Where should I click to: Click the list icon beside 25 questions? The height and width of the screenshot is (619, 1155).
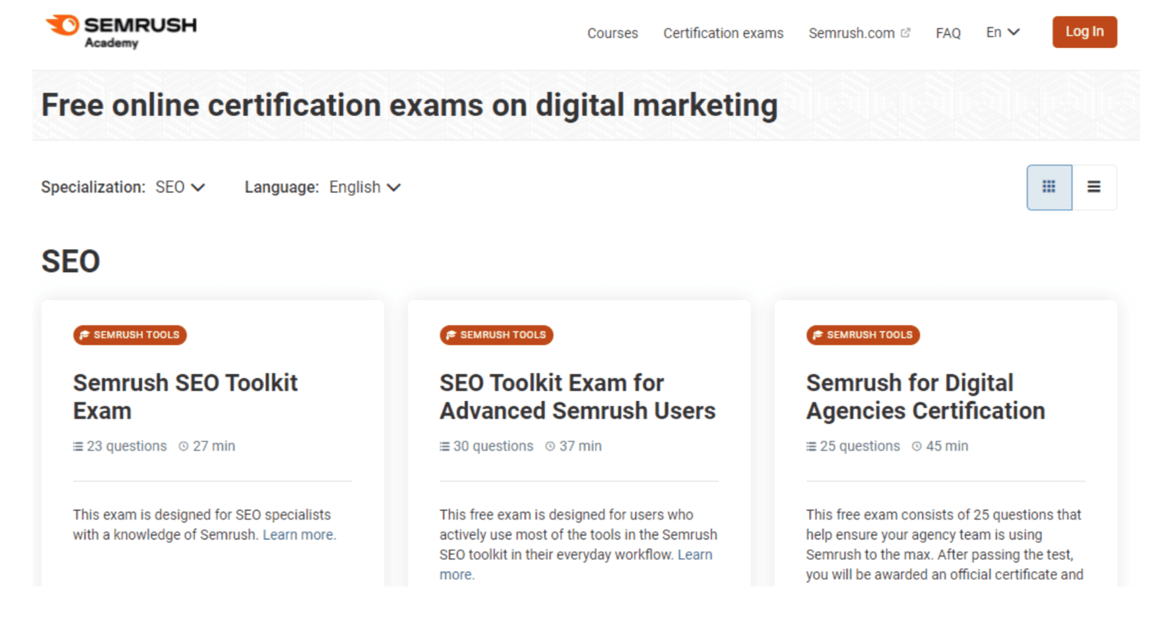(811, 446)
